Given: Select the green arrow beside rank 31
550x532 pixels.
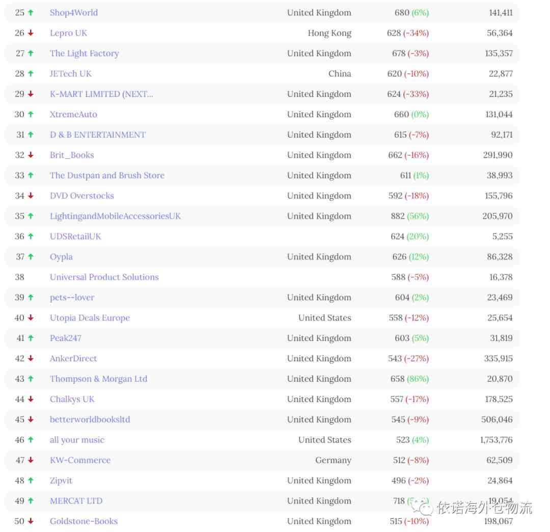Looking at the screenshot, I should tap(31, 135).
